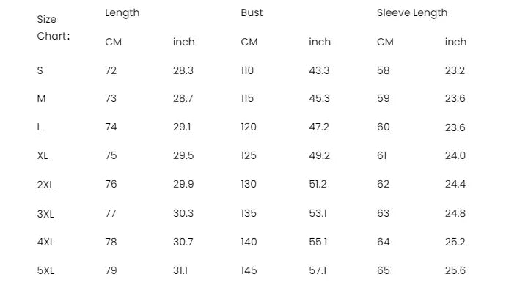Select the 28.7 inch length value
This screenshot has height=296, width=517.
tap(183, 98)
